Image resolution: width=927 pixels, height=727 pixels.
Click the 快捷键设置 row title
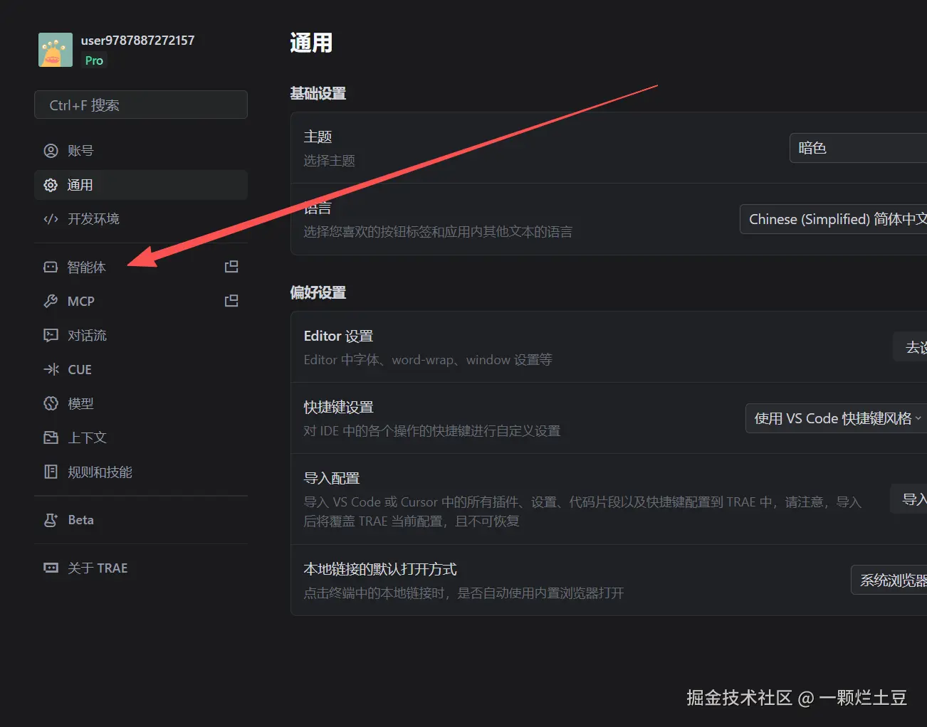click(x=339, y=407)
